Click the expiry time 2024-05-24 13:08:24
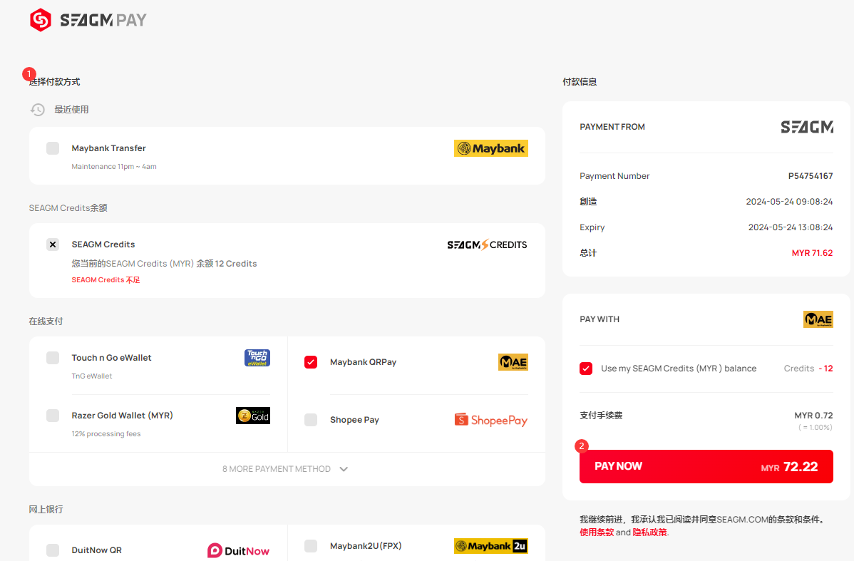This screenshot has width=854, height=561. pyautogui.click(x=791, y=227)
